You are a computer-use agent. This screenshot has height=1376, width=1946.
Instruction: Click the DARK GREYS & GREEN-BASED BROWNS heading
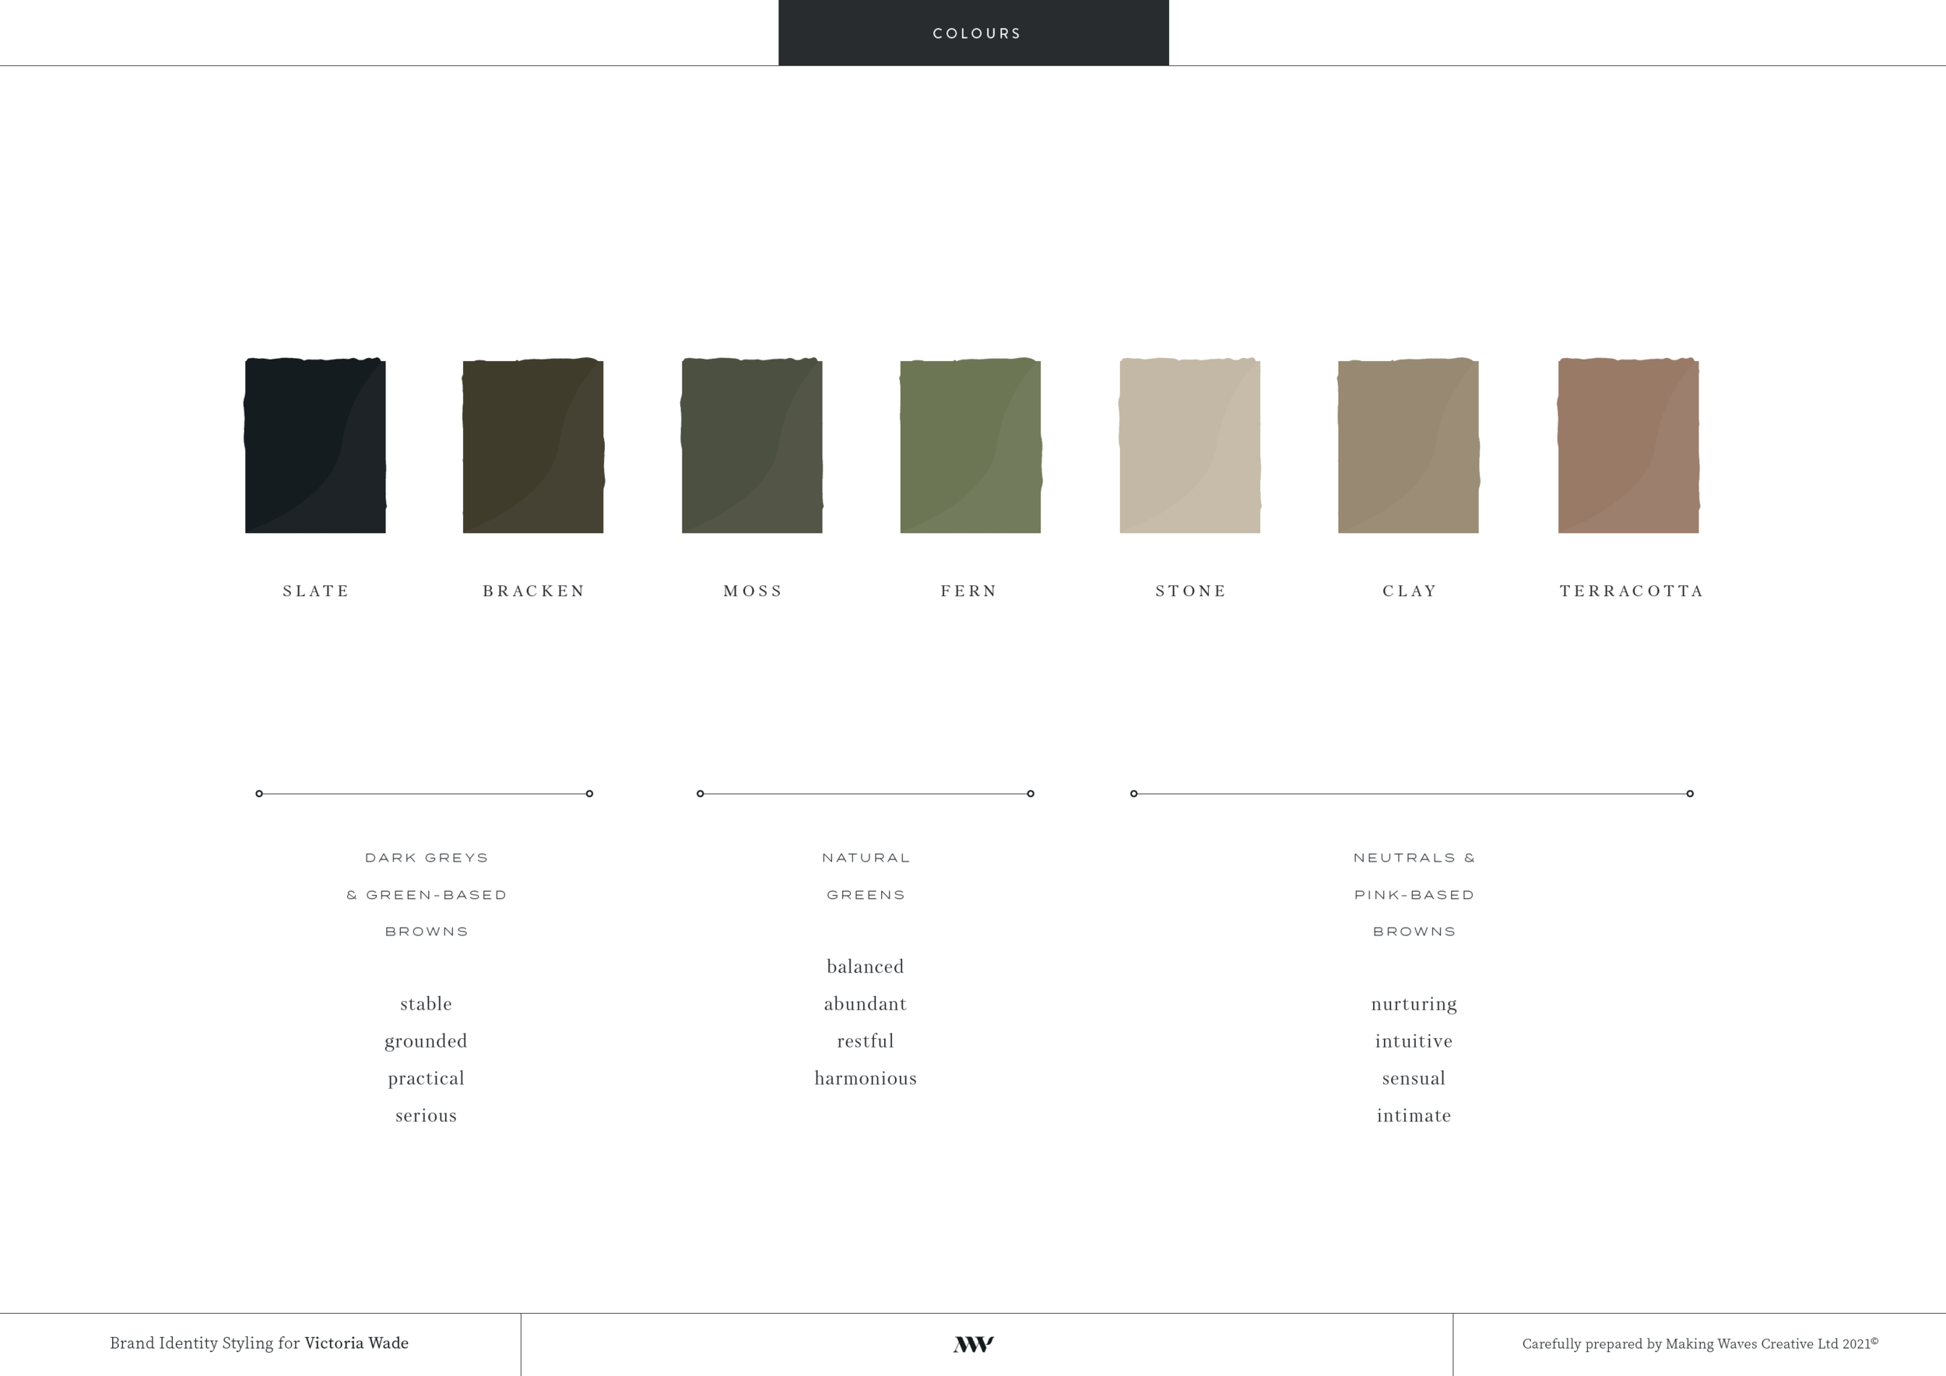(427, 894)
